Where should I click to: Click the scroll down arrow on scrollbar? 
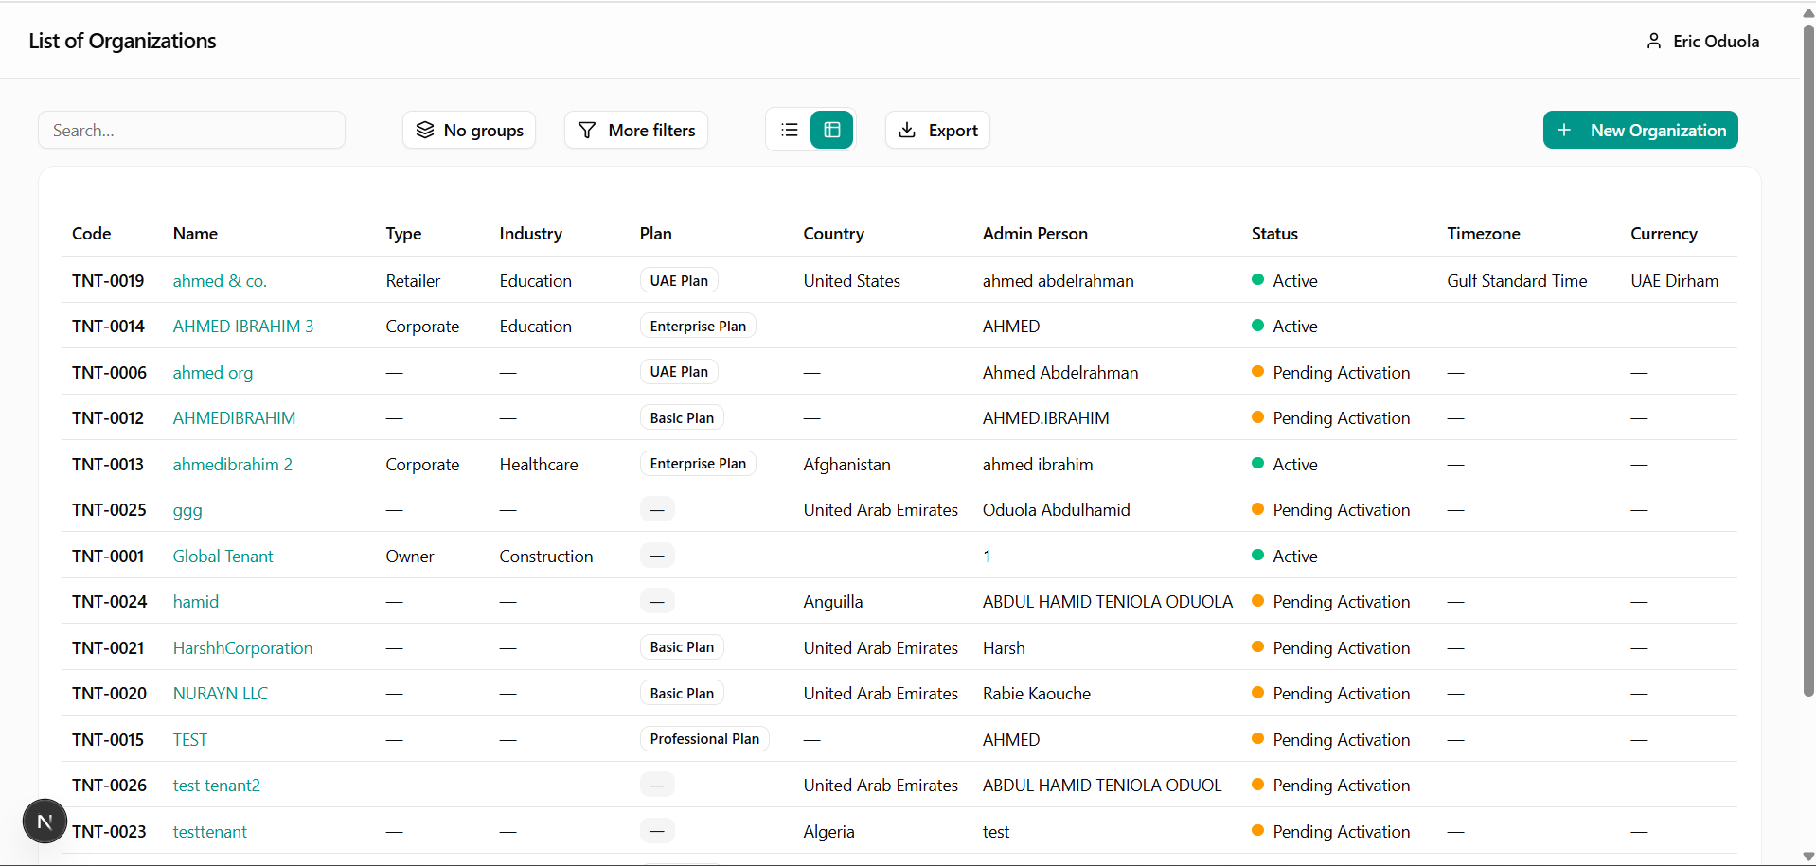coord(1807,857)
